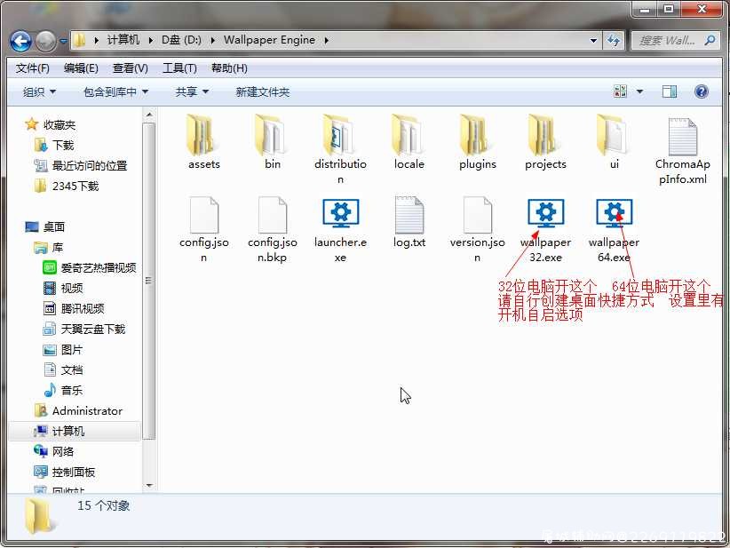Select 爱奇艺热播视频 library
Image resolution: width=730 pixels, height=548 pixels.
pos(90,267)
